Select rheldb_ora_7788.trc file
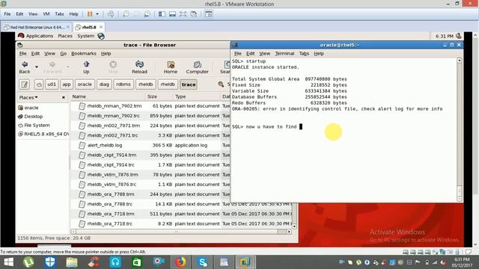Screen dimensions: 479x269 coord(110,204)
